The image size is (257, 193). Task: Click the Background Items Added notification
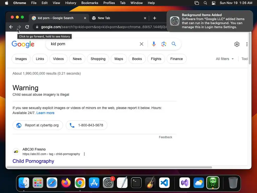210,21
